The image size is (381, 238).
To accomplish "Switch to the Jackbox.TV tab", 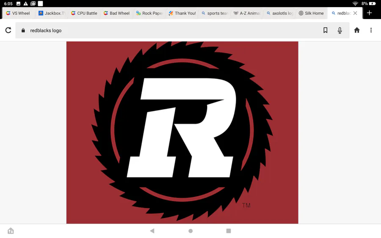I will 52,13.
